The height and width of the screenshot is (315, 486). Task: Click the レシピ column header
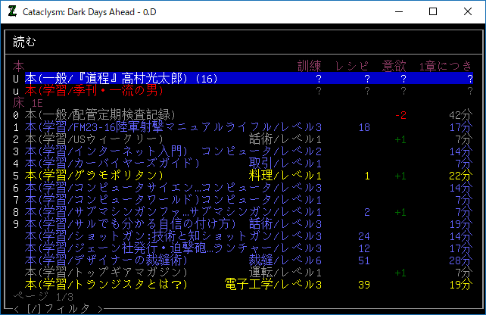click(x=352, y=66)
